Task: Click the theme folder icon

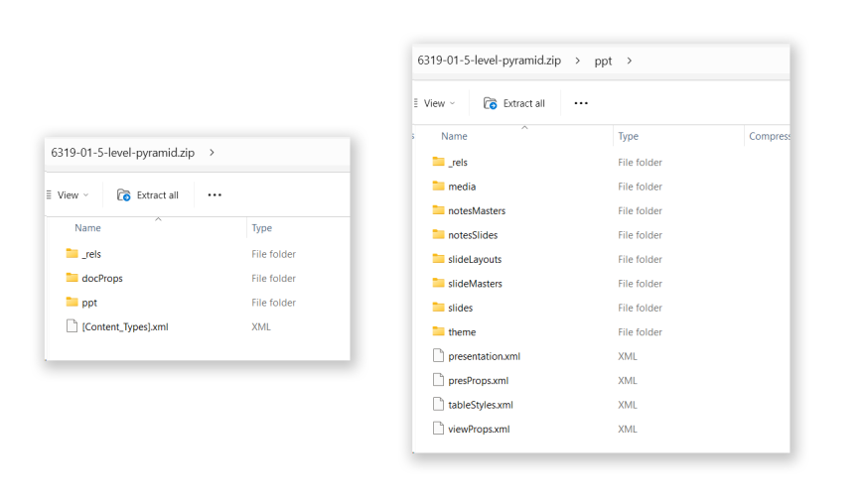Action: (438, 330)
